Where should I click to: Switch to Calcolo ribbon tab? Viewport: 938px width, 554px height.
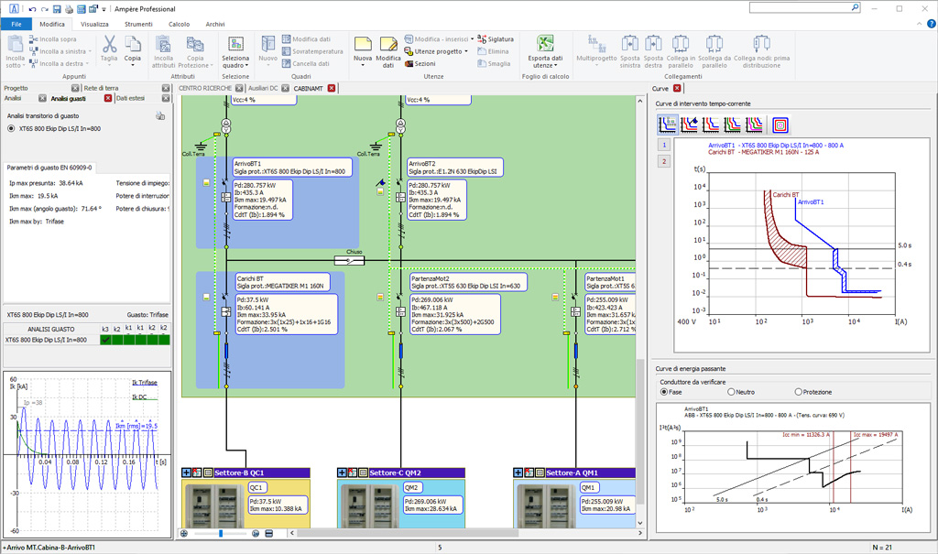pos(179,24)
